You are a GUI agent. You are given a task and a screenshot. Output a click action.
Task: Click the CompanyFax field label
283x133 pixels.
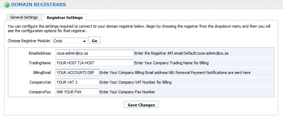pyautogui.click(x=40, y=92)
